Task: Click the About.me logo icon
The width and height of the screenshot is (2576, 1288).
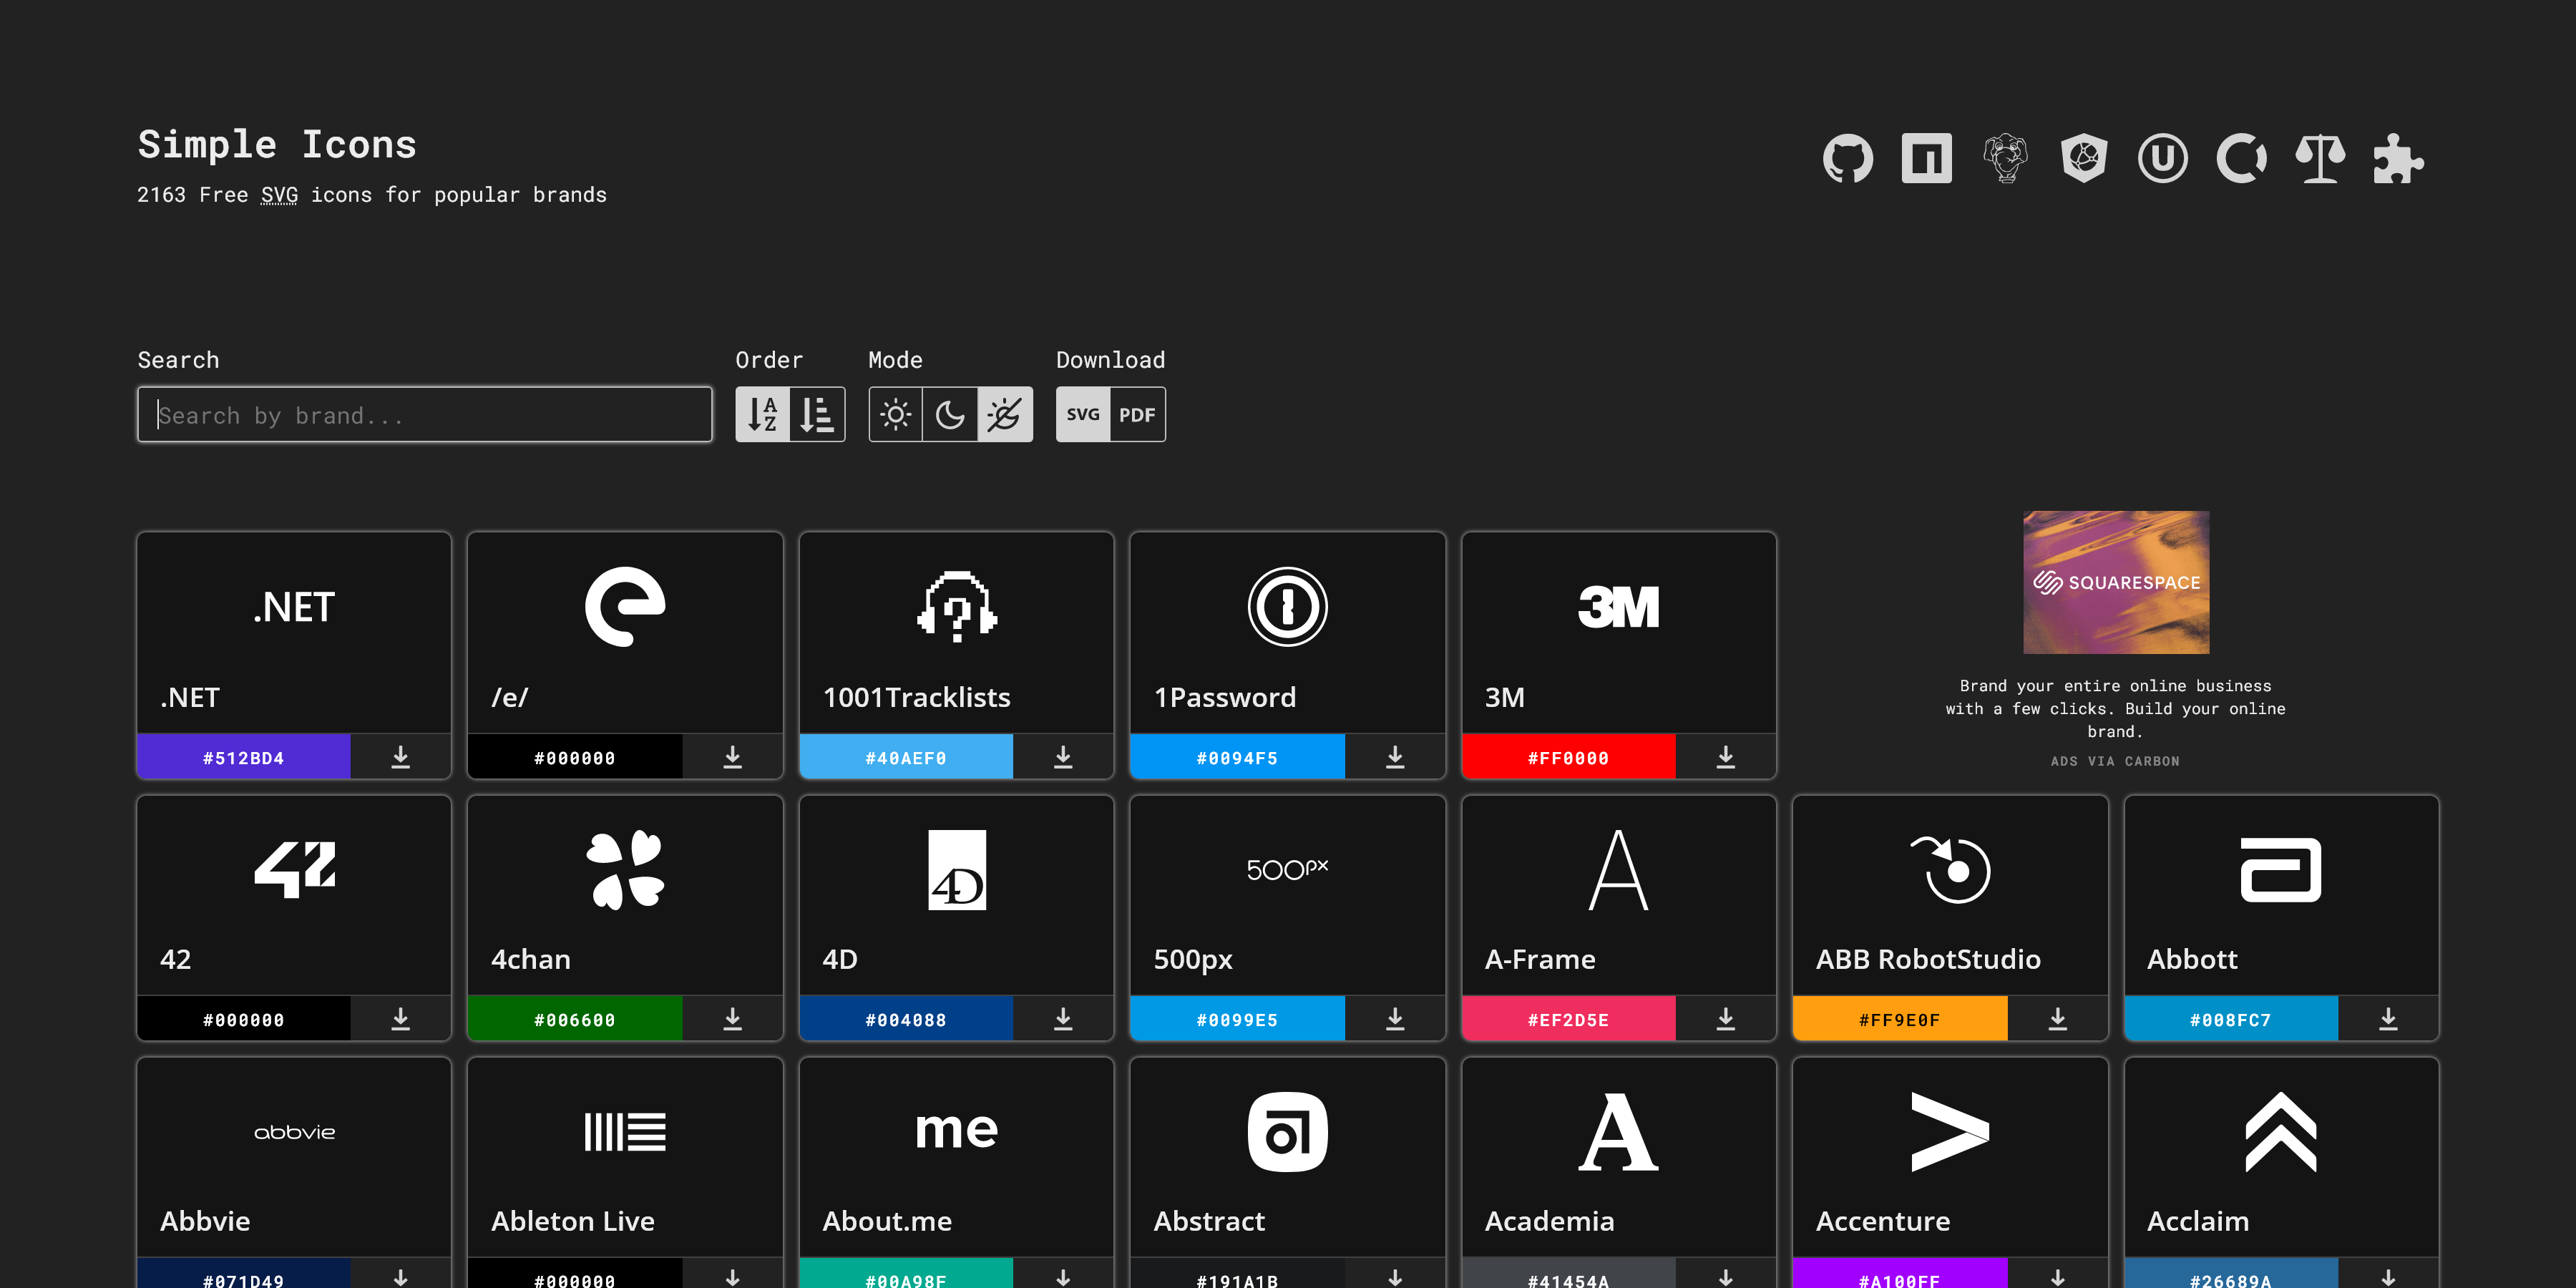Action: 957,1130
